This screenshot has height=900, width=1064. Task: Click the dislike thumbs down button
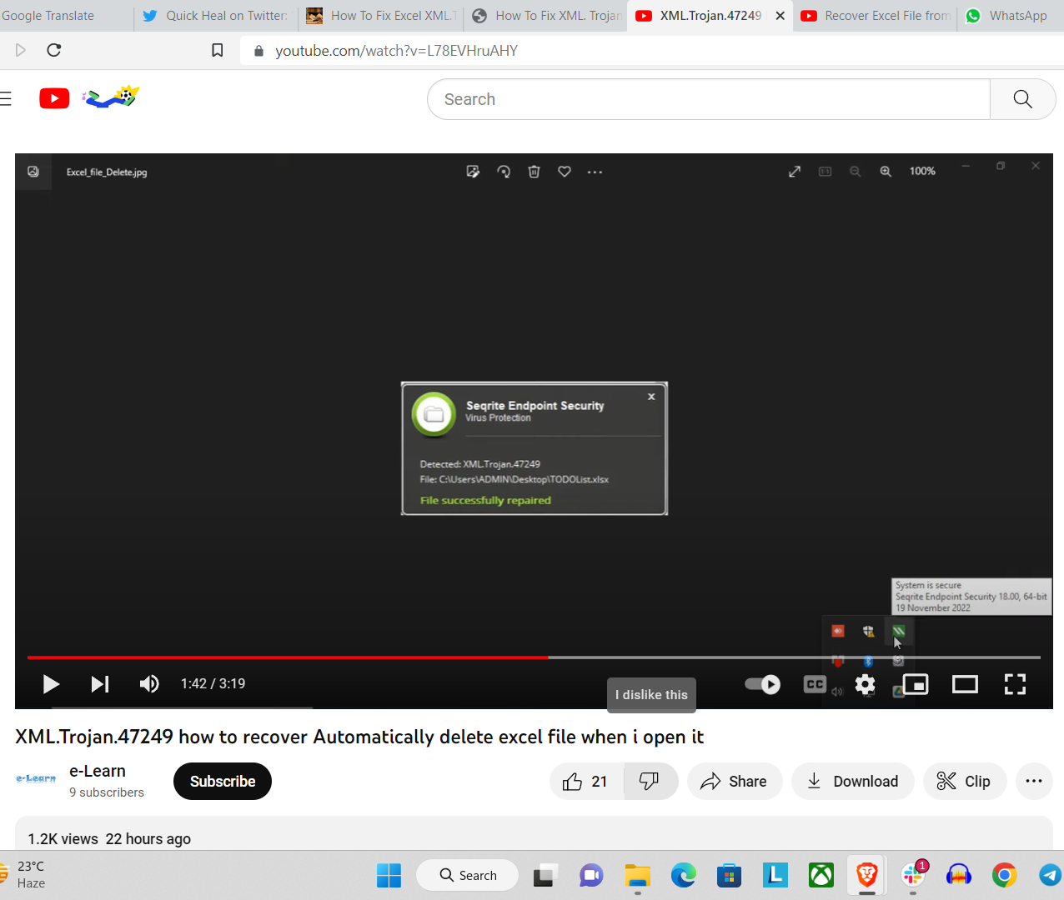650,782
